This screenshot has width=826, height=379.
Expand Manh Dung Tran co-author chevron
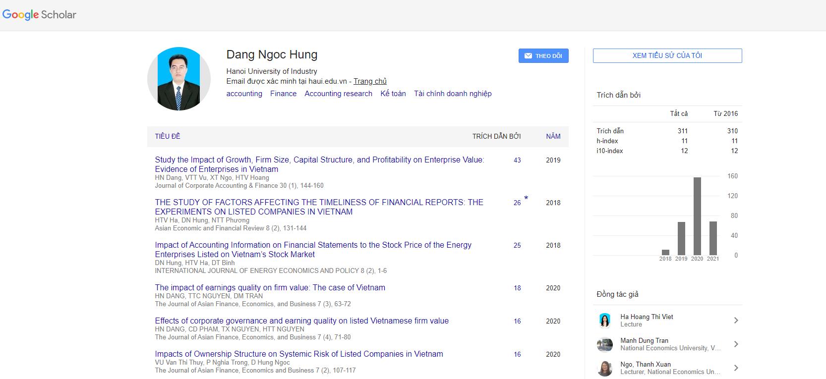(x=736, y=344)
